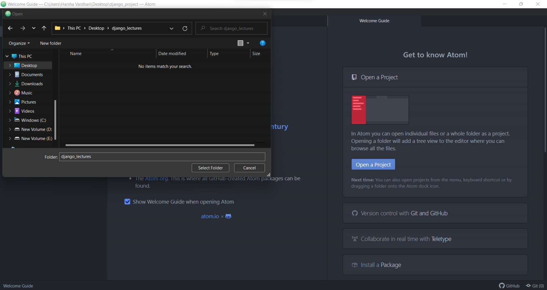
Task: Click the GitHub octocat icon beside atom.io
Action: click(228, 216)
